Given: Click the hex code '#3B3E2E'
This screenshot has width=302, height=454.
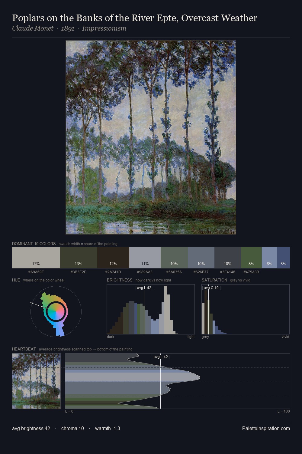Looking at the screenshot, I should [x=79, y=272].
